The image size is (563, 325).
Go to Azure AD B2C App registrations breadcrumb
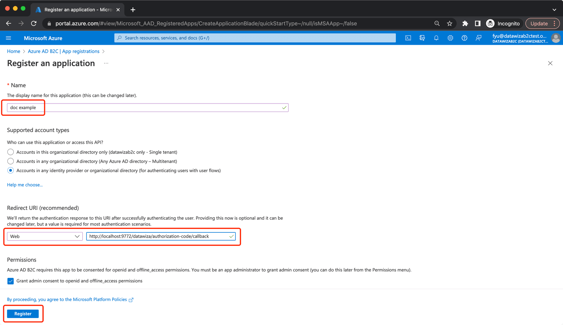[64, 51]
